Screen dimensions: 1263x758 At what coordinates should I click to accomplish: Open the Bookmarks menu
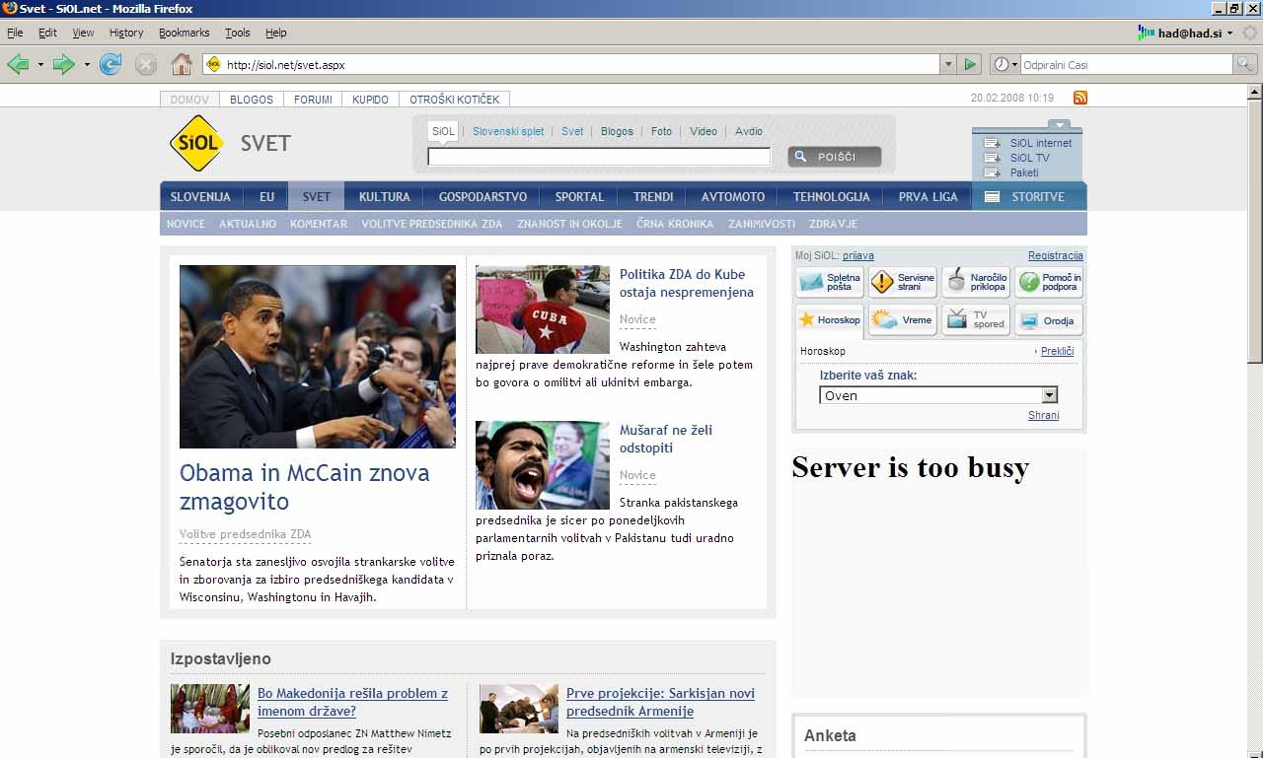tap(184, 33)
